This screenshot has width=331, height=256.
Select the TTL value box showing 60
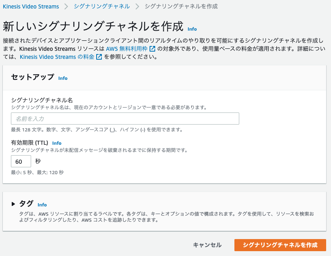[21, 161]
